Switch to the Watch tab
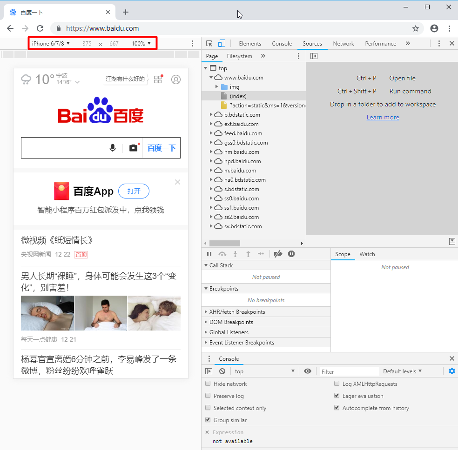Viewport: 458px width, 450px height. (x=367, y=254)
